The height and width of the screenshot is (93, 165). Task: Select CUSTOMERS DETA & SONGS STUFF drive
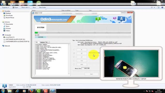click(x=18, y=42)
